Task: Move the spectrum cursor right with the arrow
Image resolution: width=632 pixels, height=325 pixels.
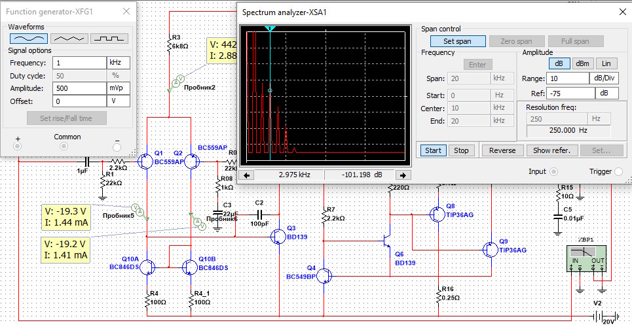Action: coord(404,175)
